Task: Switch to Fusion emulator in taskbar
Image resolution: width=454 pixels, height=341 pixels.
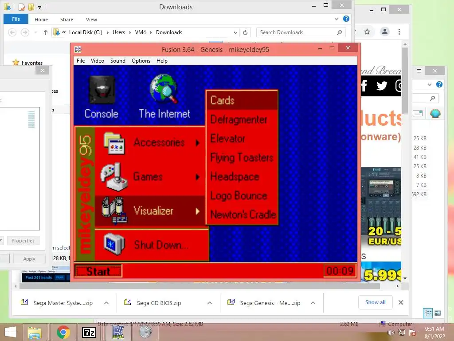Action: [118, 332]
